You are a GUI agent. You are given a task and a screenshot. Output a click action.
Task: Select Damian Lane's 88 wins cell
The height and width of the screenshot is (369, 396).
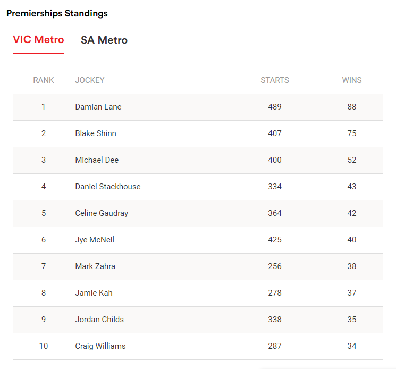click(352, 107)
